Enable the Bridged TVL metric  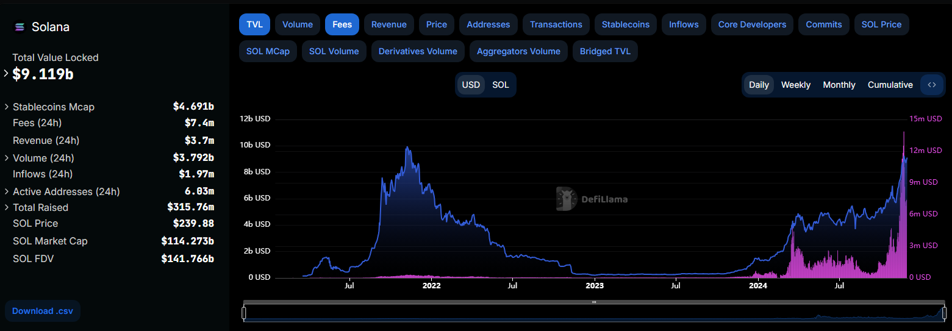(605, 51)
